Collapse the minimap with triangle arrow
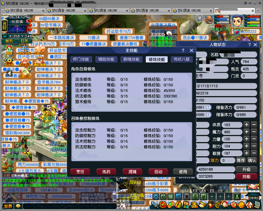Image resolution: width=263 pixels, height=211 pixels. (5, 36)
